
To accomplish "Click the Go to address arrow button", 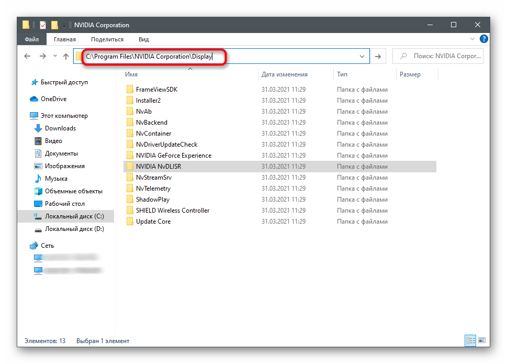I will point(378,56).
